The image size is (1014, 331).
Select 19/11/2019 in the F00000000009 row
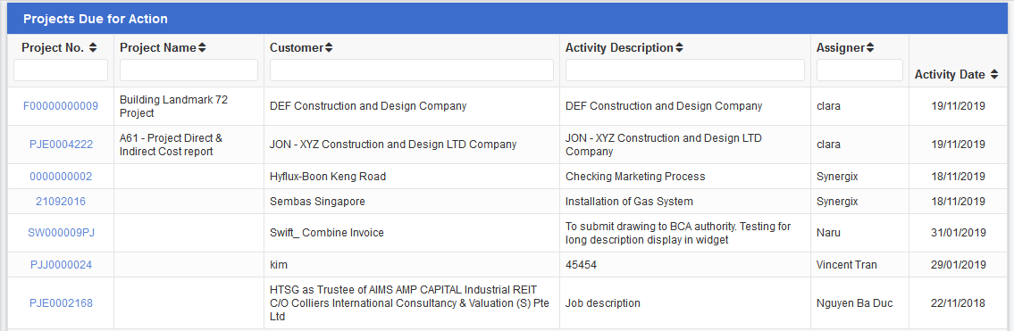(x=959, y=106)
